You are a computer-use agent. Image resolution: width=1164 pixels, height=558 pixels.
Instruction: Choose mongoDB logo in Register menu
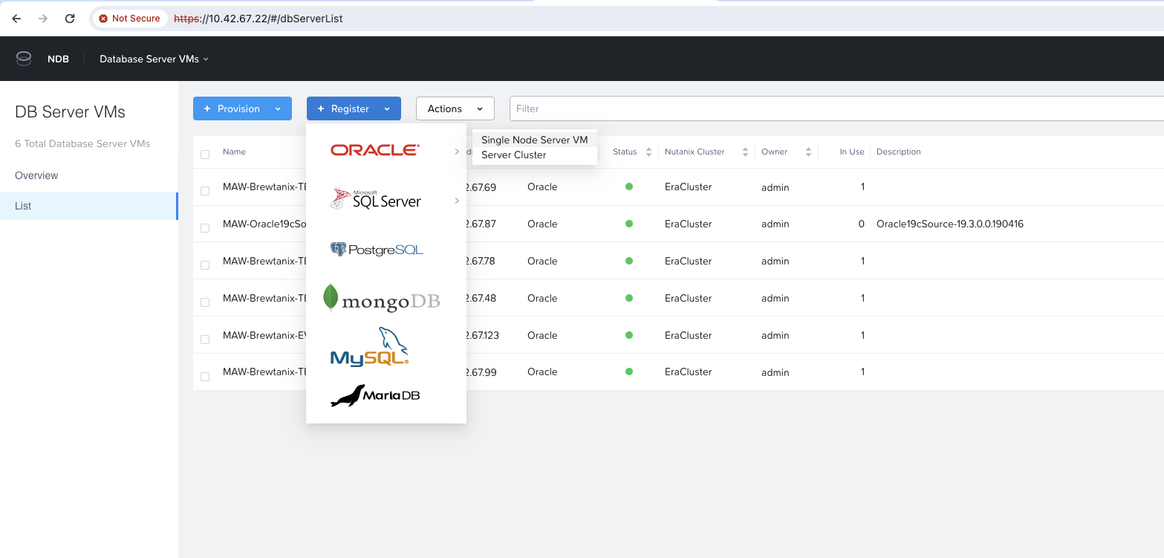pos(382,299)
